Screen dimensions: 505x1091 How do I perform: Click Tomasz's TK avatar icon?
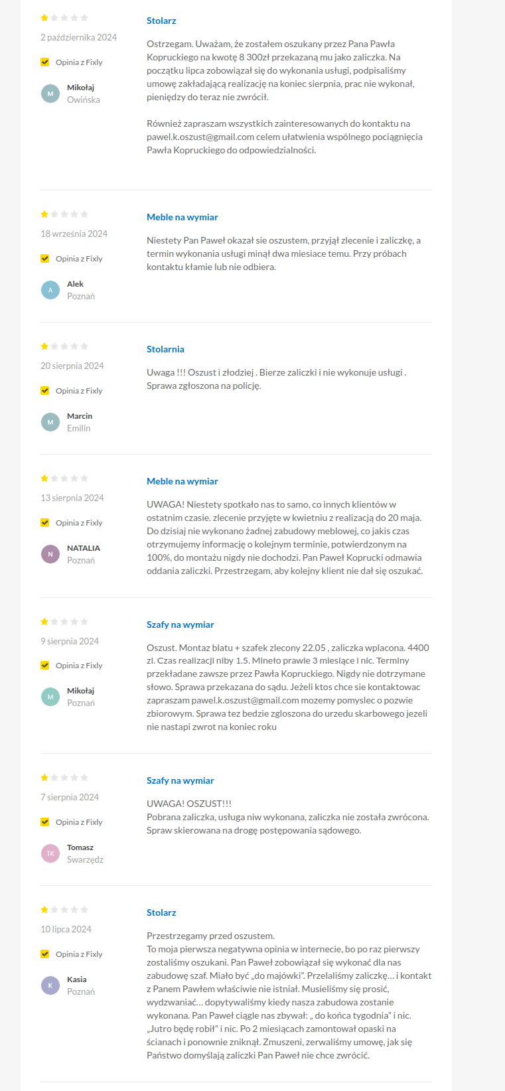pos(50,853)
